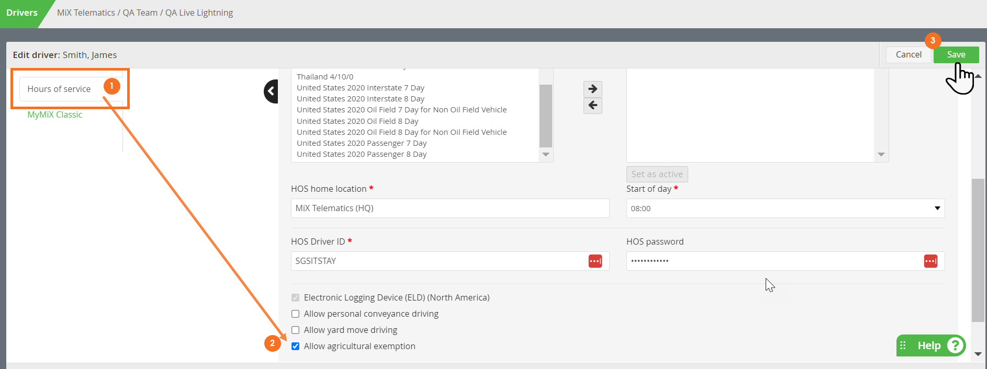The width and height of the screenshot is (987, 369).
Task: Click the question mark Help icon
Action: pyautogui.click(x=956, y=345)
